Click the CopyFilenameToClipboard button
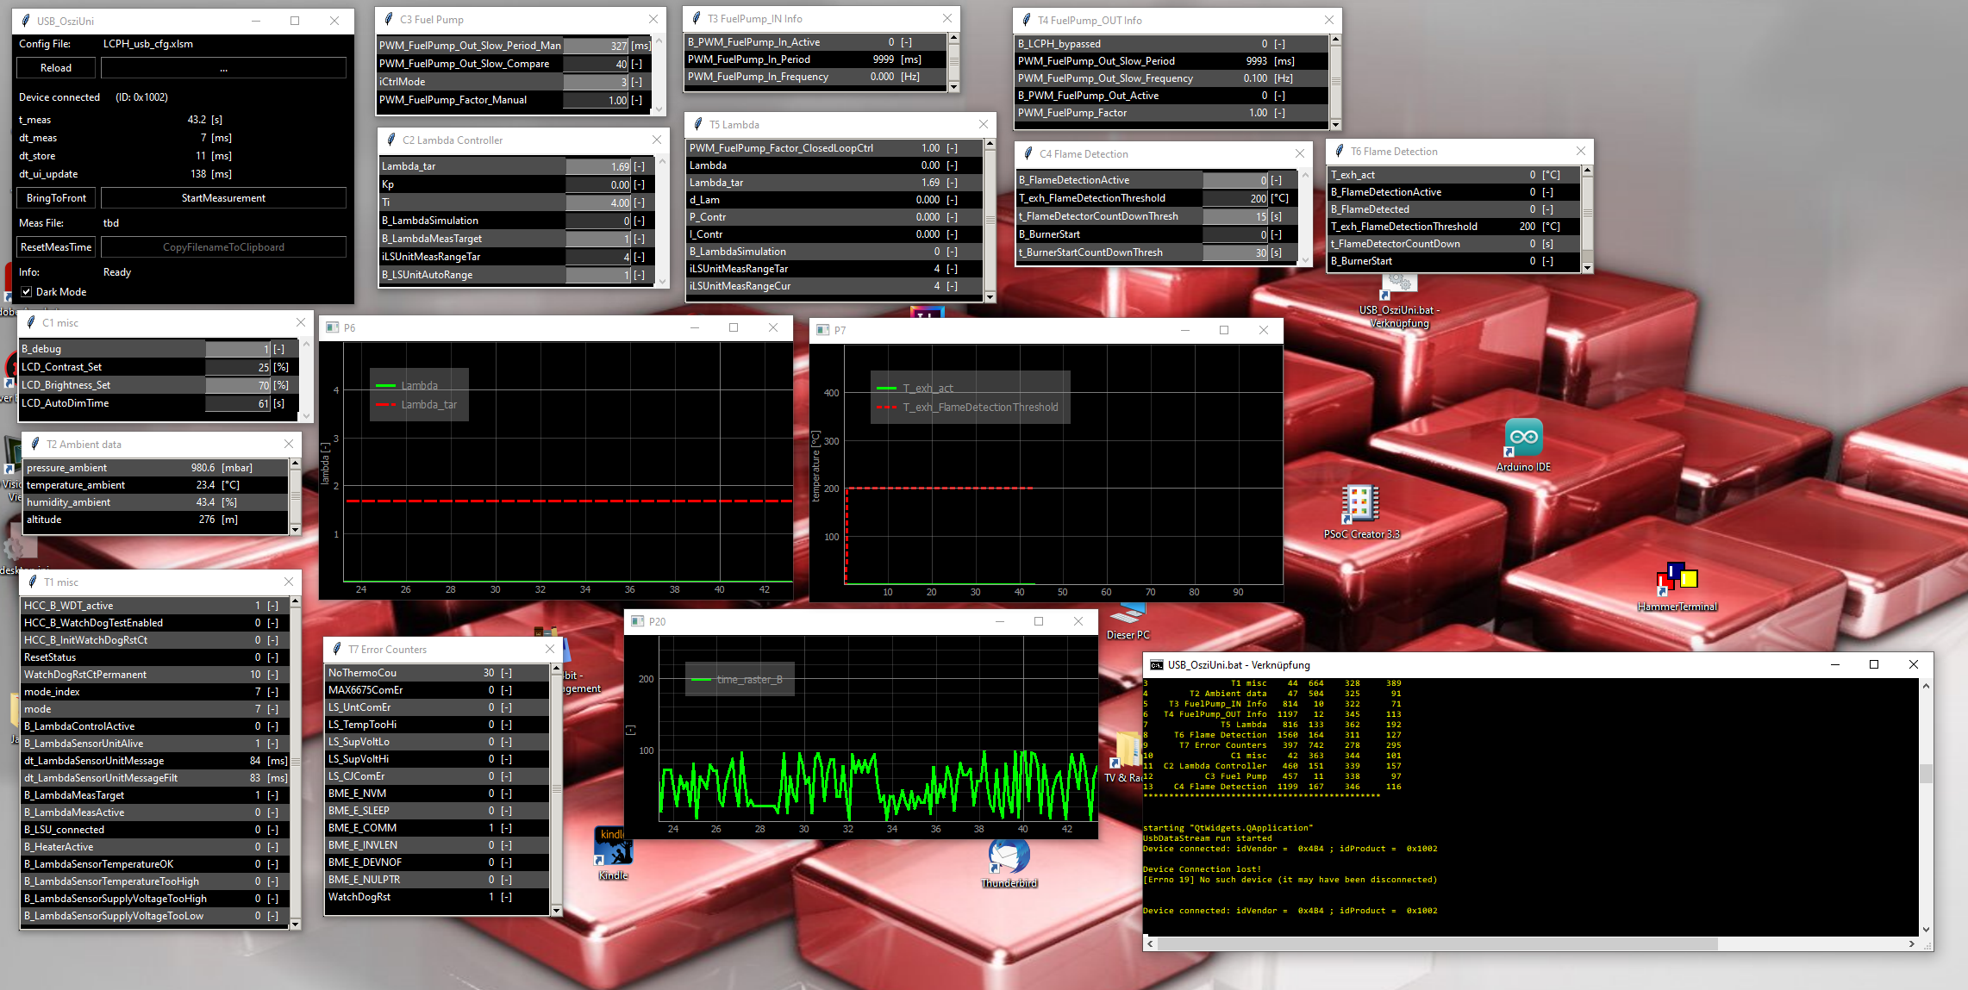The height and width of the screenshot is (990, 1968). (223, 247)
